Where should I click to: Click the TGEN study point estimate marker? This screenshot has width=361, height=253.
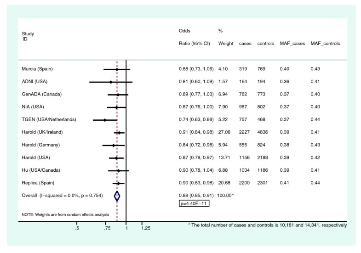105,120
